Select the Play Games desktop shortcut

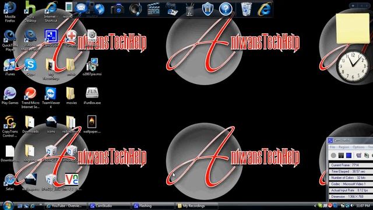point(10,96)
